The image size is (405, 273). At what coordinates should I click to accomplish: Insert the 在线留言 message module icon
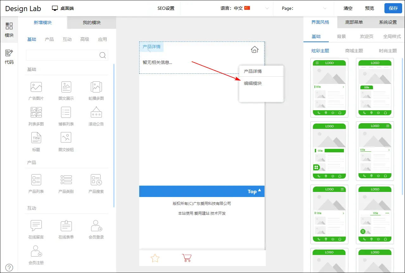coord(36,225)
